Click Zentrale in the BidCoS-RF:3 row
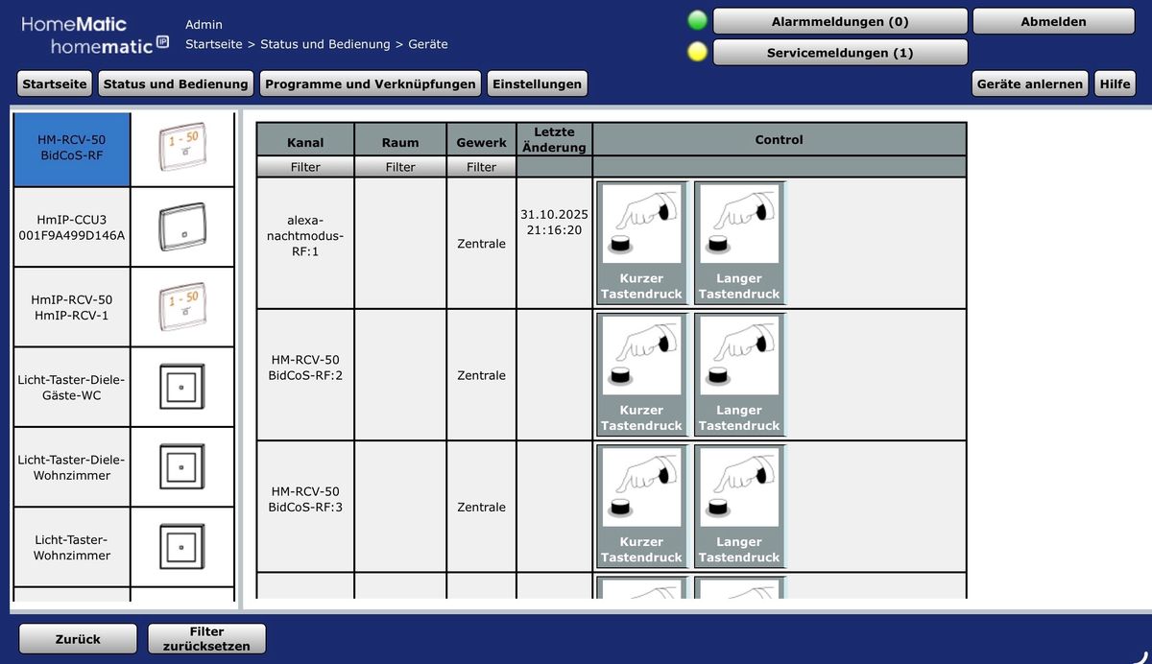Viewport: 1152px width, 664px height. 481,507
